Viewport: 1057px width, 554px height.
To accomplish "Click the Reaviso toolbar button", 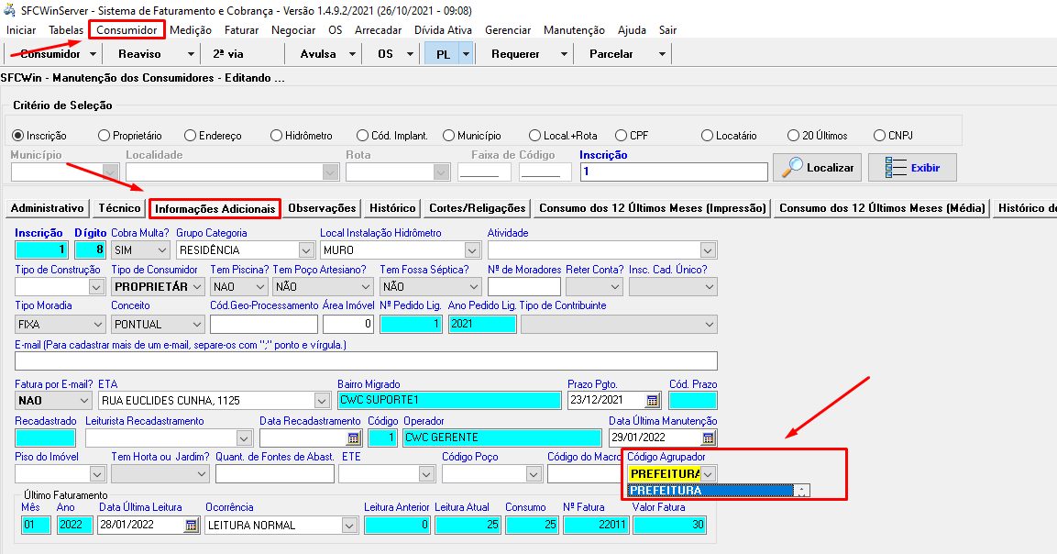I will point(139,54).
